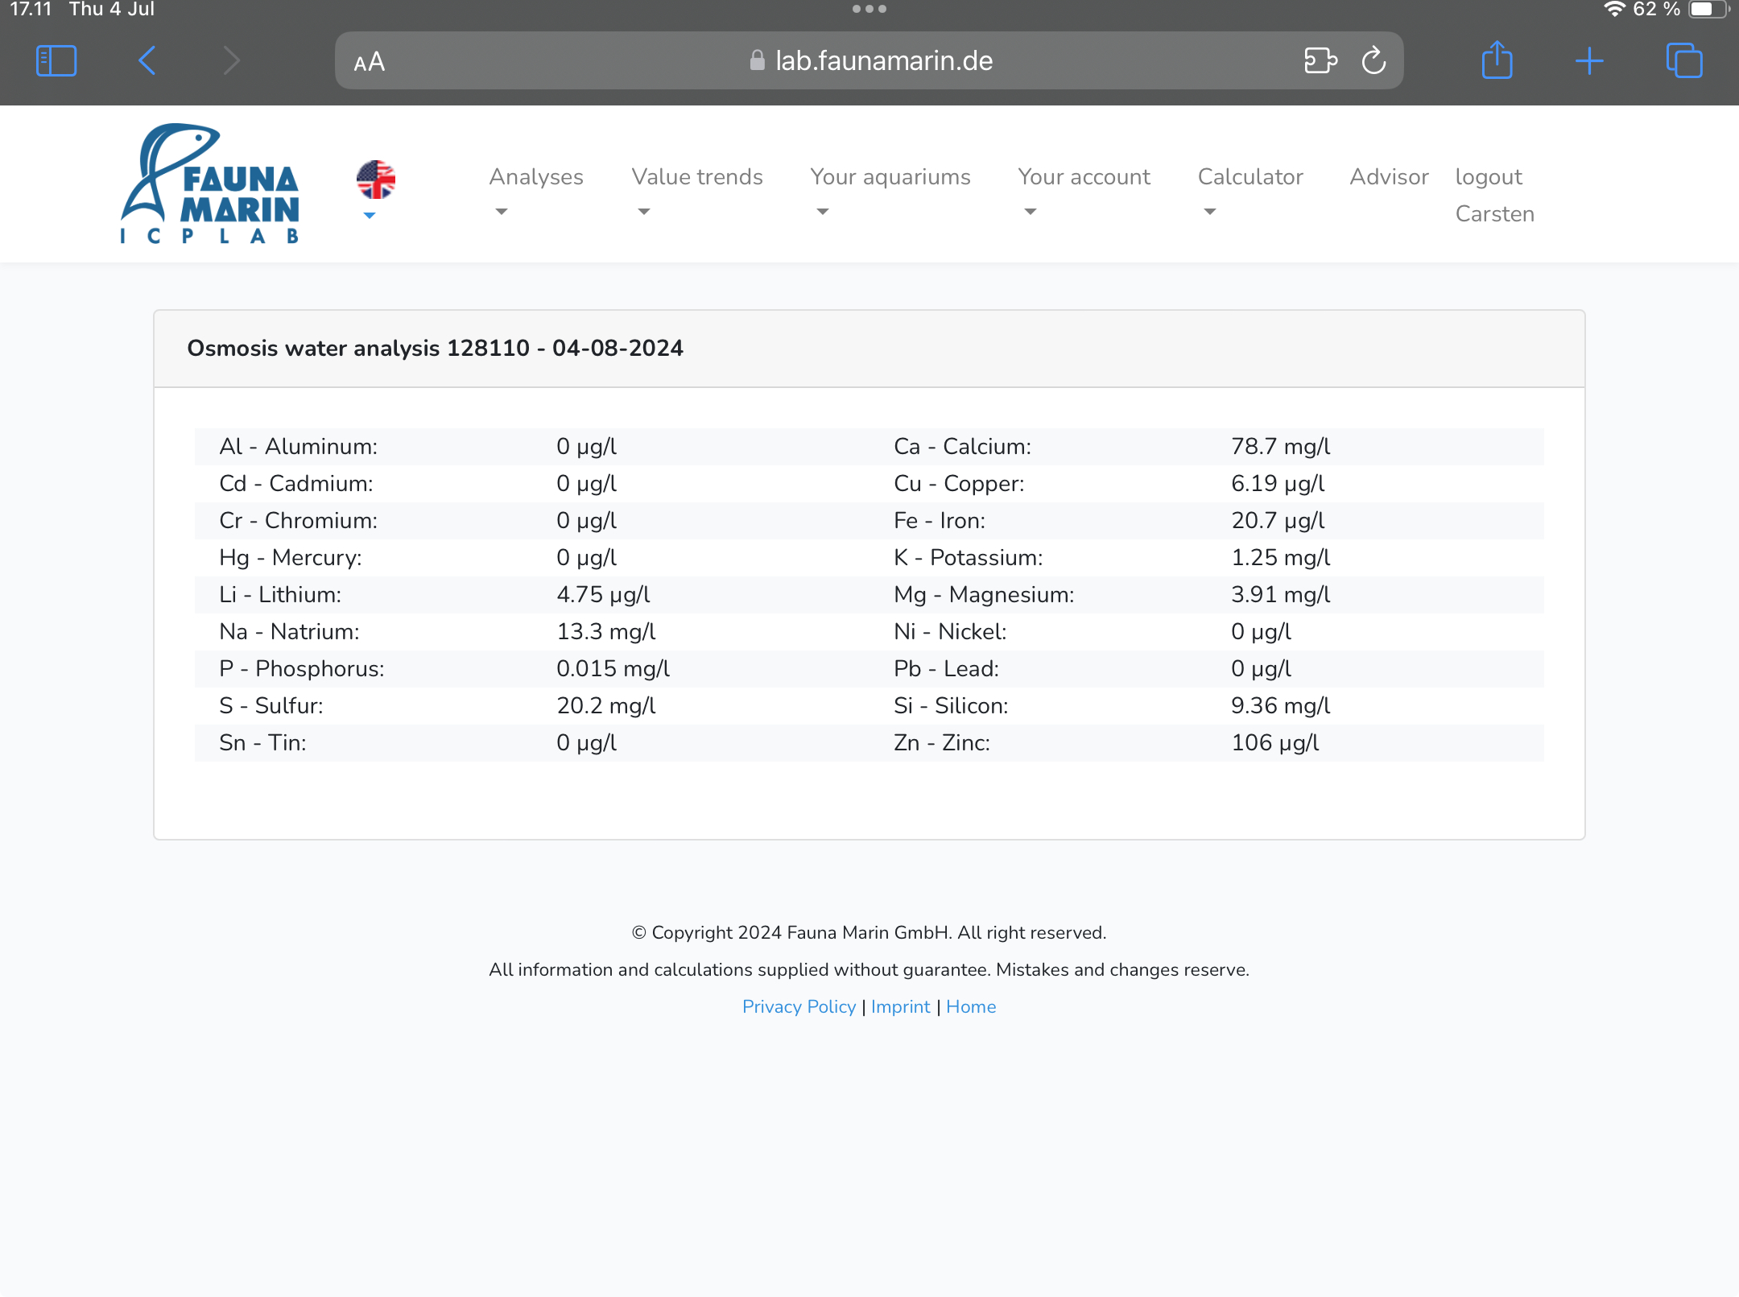Tap the forward navigation arrow
Viewport: 1739px width, 1297px height.
[x=232, y=61]
